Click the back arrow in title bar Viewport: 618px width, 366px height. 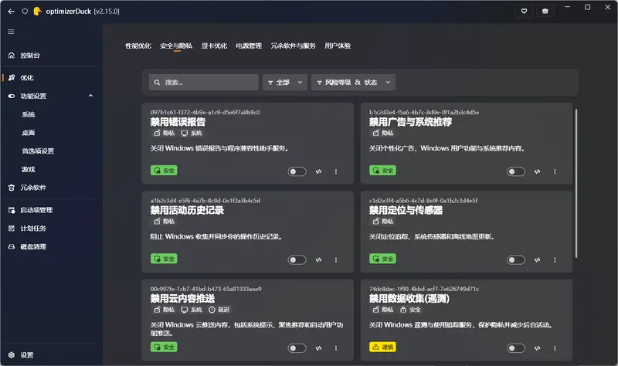click(11, 12)
